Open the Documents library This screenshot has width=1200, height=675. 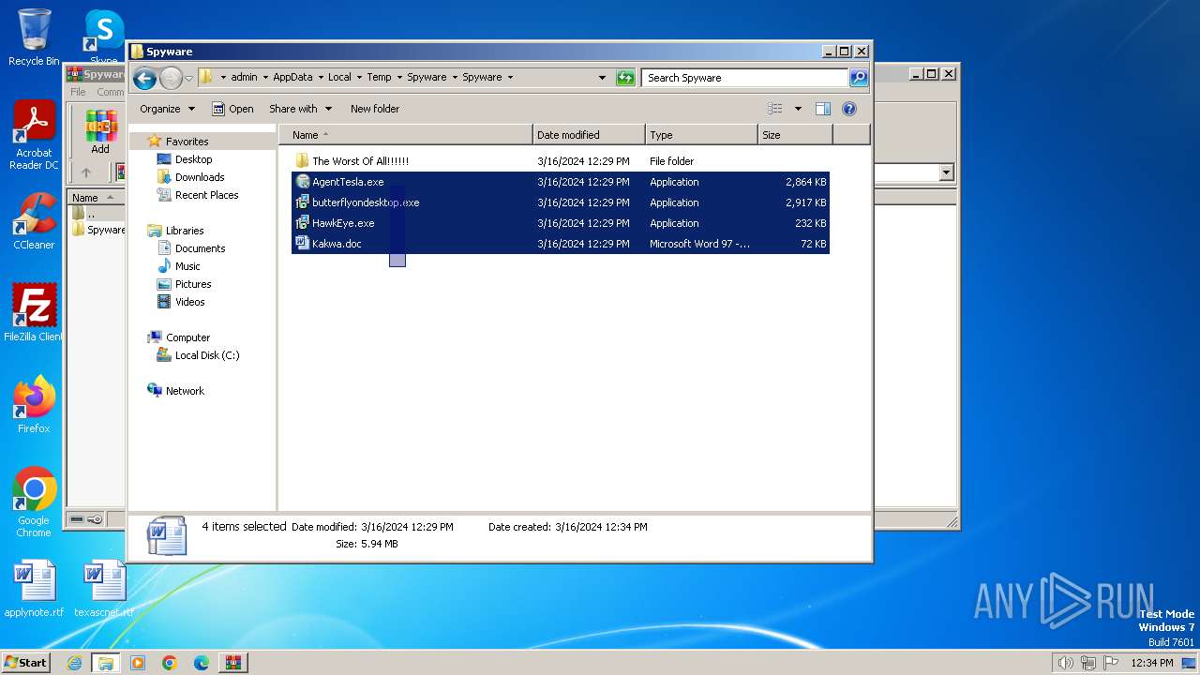pyautogui.click(x=200, y=248)
